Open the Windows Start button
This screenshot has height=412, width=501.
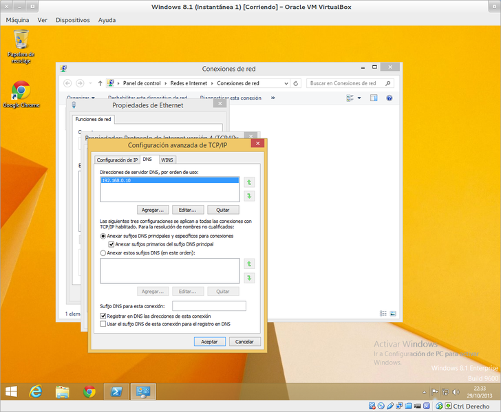coord(11,391)
